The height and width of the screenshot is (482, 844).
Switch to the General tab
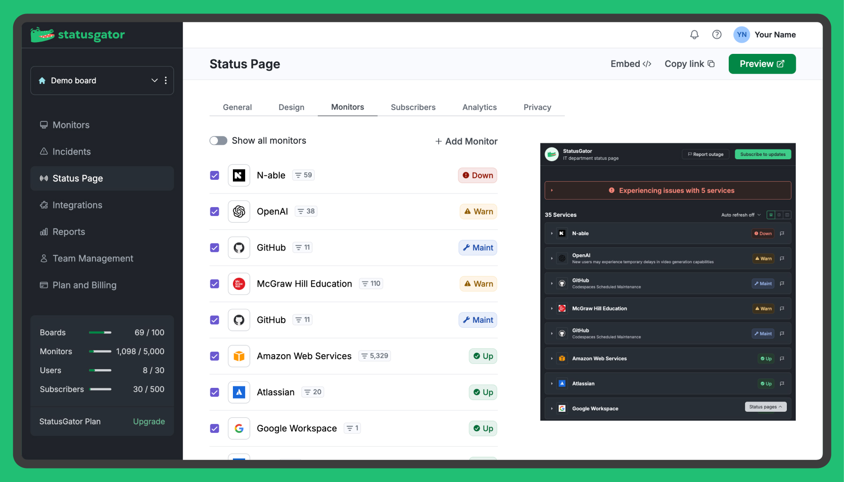pyautogui.click(x=237, y=107)
